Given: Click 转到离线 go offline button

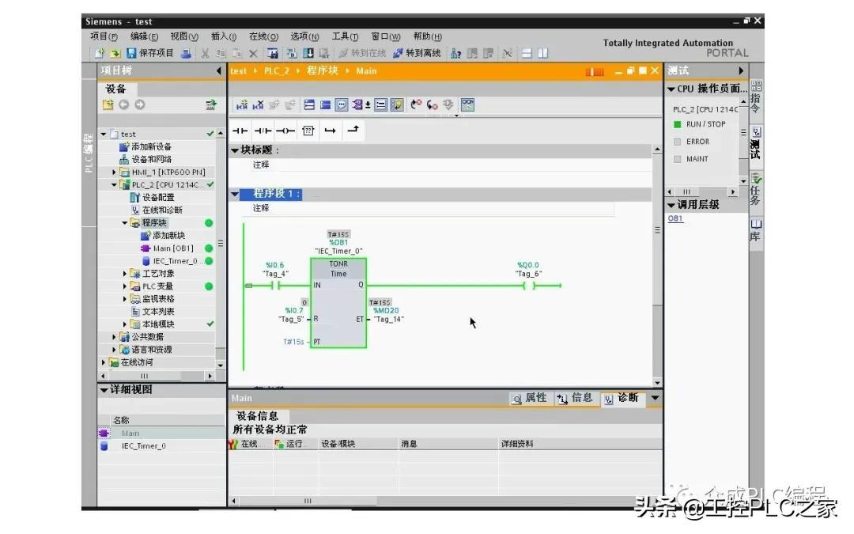Looking at the screenshot, I should [x=417, y=53].
